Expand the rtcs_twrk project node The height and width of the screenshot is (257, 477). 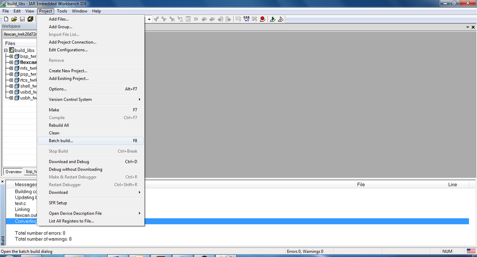11,80
